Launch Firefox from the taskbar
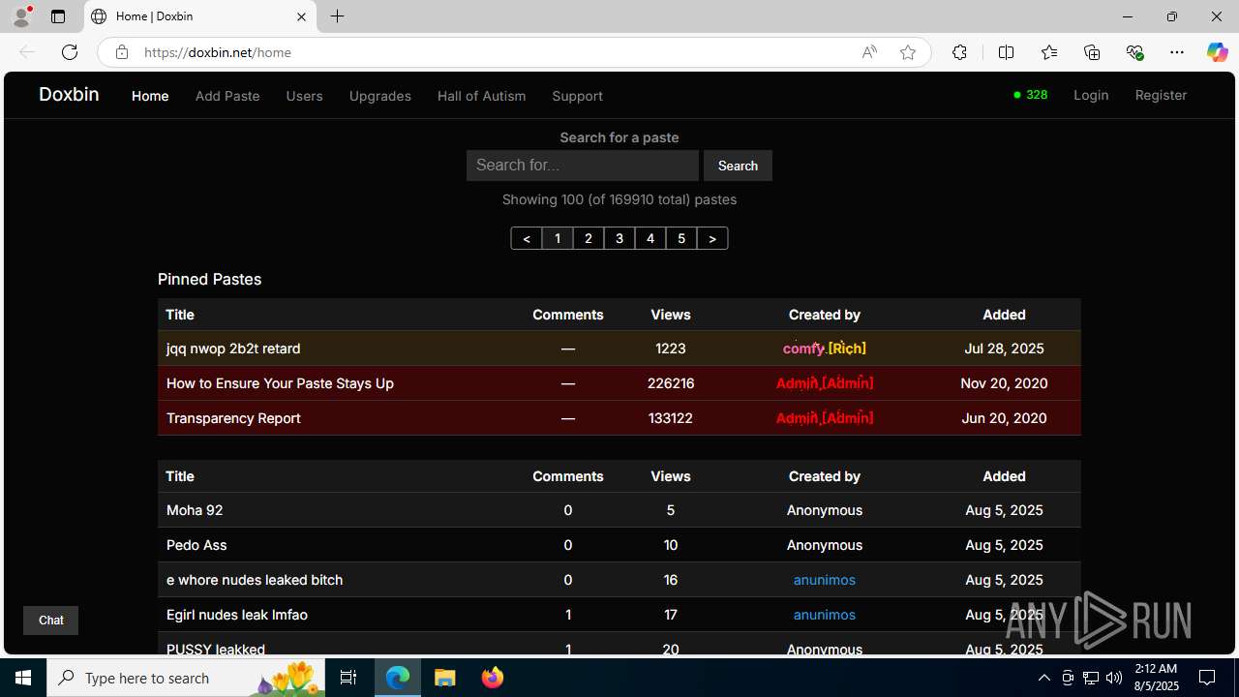 492,678
